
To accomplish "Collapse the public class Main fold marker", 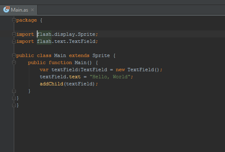I will pos(14,55).
